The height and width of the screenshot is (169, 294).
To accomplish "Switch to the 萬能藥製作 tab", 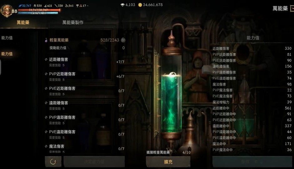I will pyautogui.click(x=73, y=23).
